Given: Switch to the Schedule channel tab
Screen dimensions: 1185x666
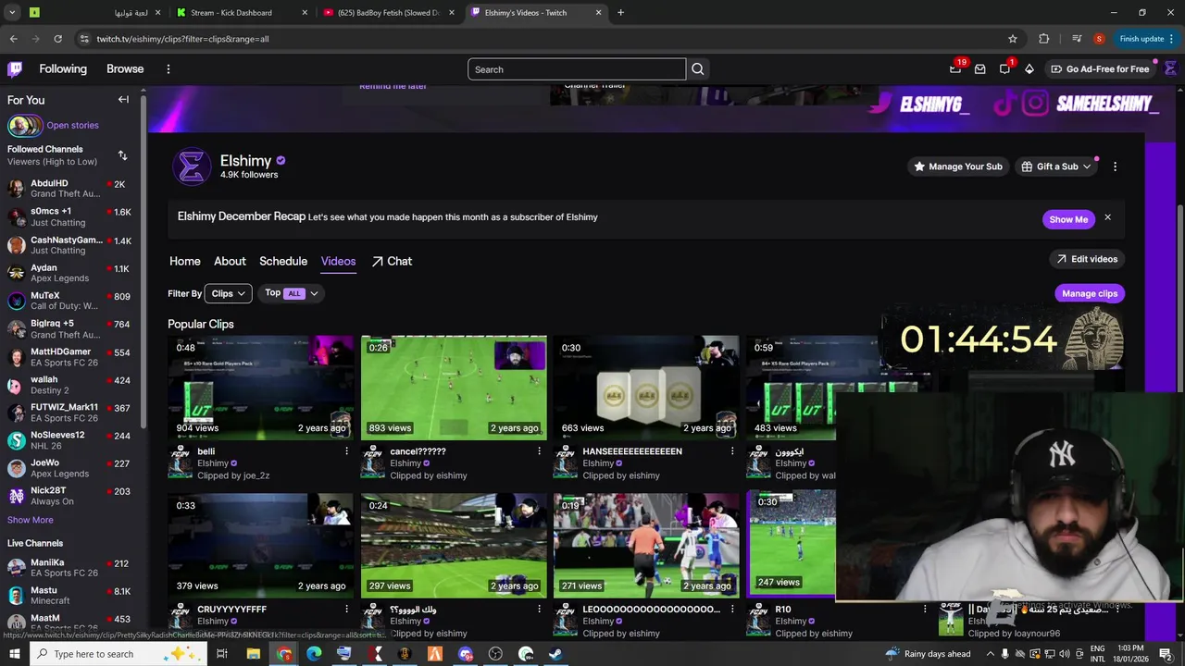Looking at the screenshot, I should 283,261.
